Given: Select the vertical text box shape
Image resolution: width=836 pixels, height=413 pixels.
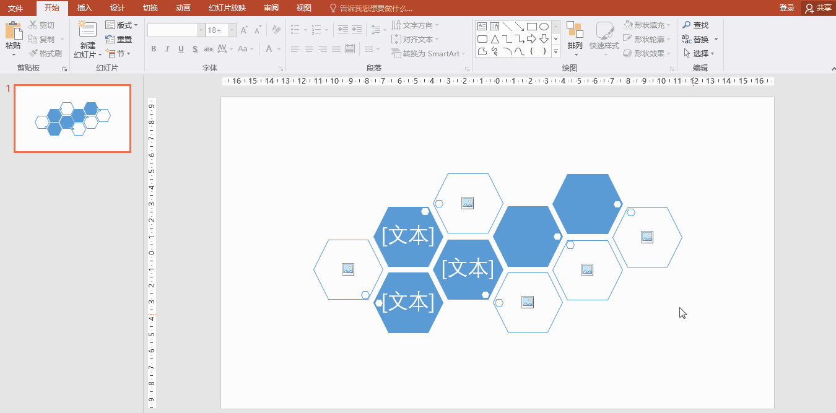Looking at the screenshot, I should [x=494, y=26].
